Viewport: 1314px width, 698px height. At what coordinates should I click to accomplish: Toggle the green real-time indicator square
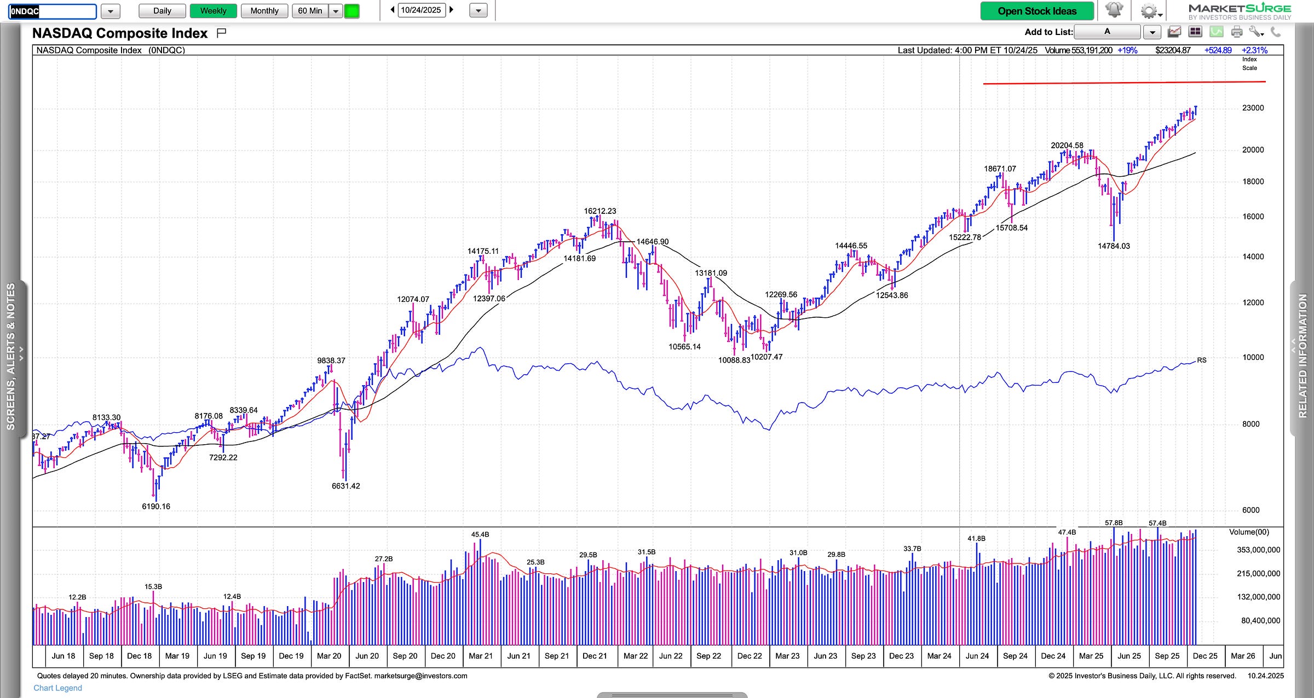click(351, 11)
